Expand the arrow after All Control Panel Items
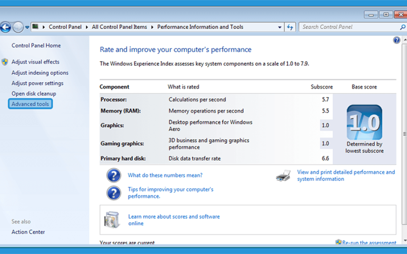Screen dimensions: 407x254 [x=152, y=27]
